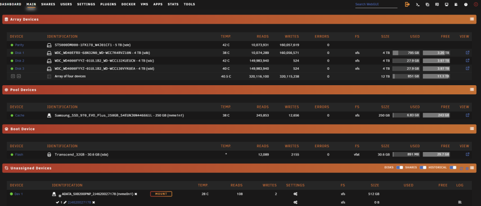
Task: Click Flash free bar showing 29.7 GB
Action: (436, 154)
